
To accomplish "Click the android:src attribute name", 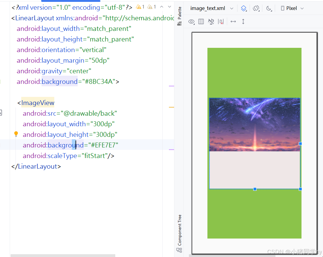I will (39, 113).
